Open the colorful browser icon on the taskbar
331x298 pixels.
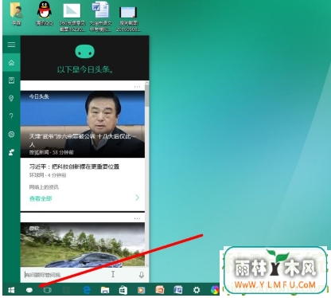click(x=215, y=290)
